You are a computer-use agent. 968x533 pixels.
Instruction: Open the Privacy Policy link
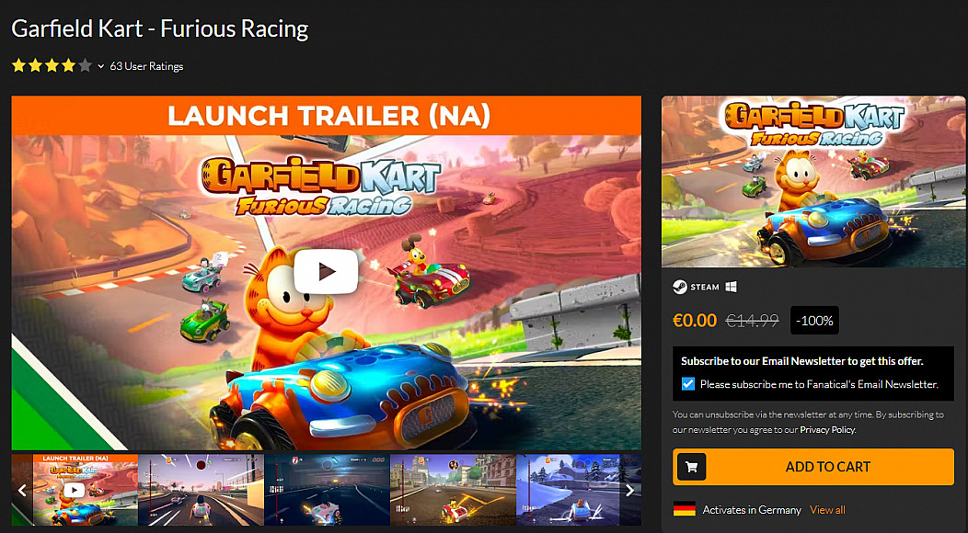click(x=828, y=430)
